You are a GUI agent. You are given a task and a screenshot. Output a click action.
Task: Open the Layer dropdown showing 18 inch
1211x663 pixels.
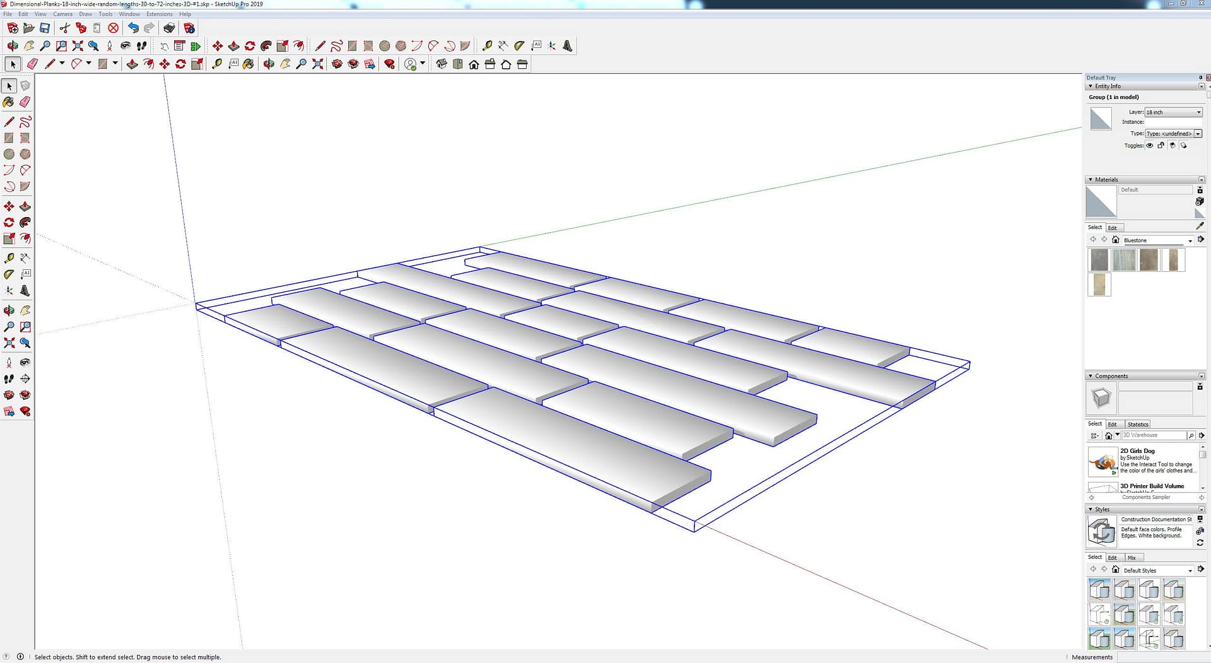pyautogui.click(x=1173, y=112)
